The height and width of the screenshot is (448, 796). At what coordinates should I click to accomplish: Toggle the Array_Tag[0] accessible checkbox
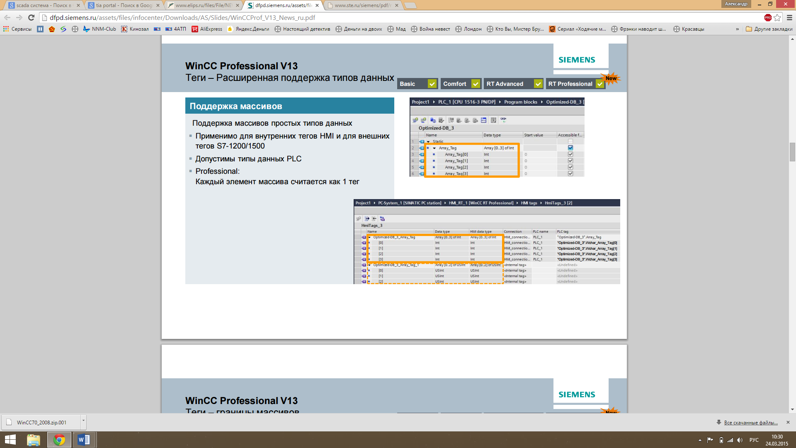570,154
